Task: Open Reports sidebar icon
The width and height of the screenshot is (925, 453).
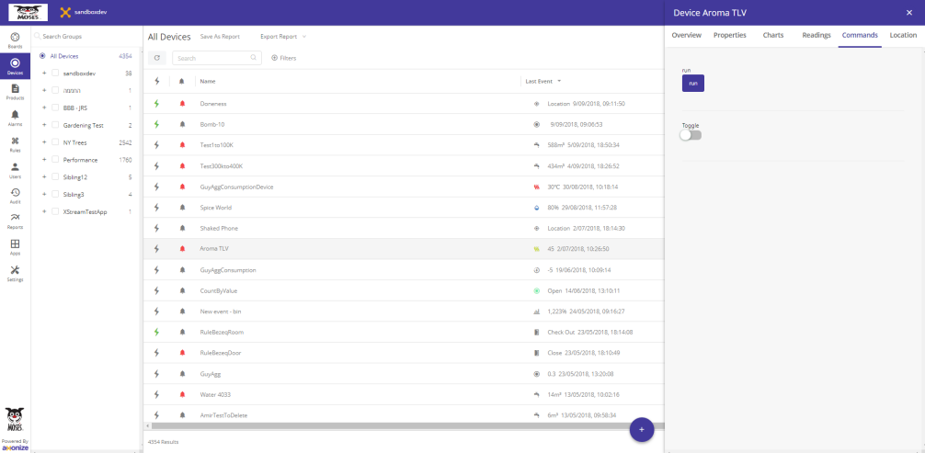Action: click(15, 220)
